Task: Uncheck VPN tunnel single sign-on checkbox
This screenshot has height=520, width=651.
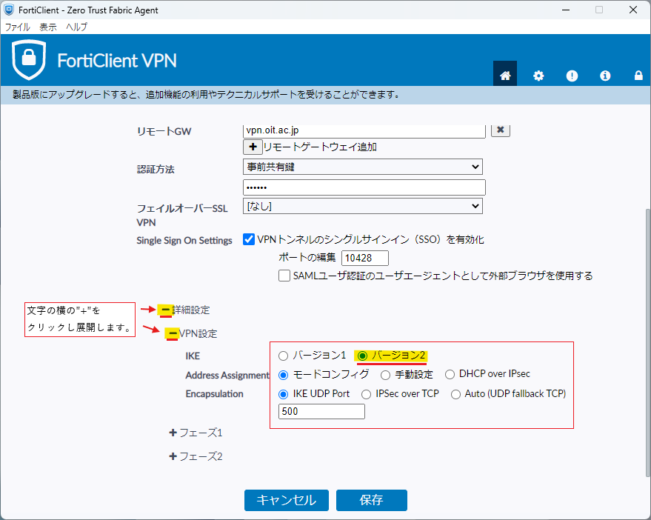Action: pyautogui.click(x=250, y=240)
